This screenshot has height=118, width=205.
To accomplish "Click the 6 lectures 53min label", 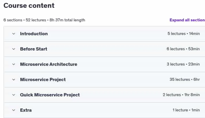I will click(x=183, y=49).
